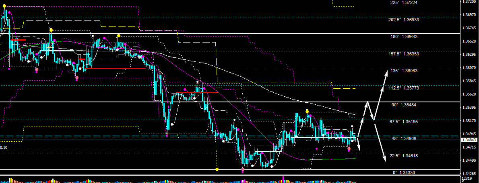Click the 22.5° 1.34618 level label
This screenshot has height=183, width=479.
404,156
